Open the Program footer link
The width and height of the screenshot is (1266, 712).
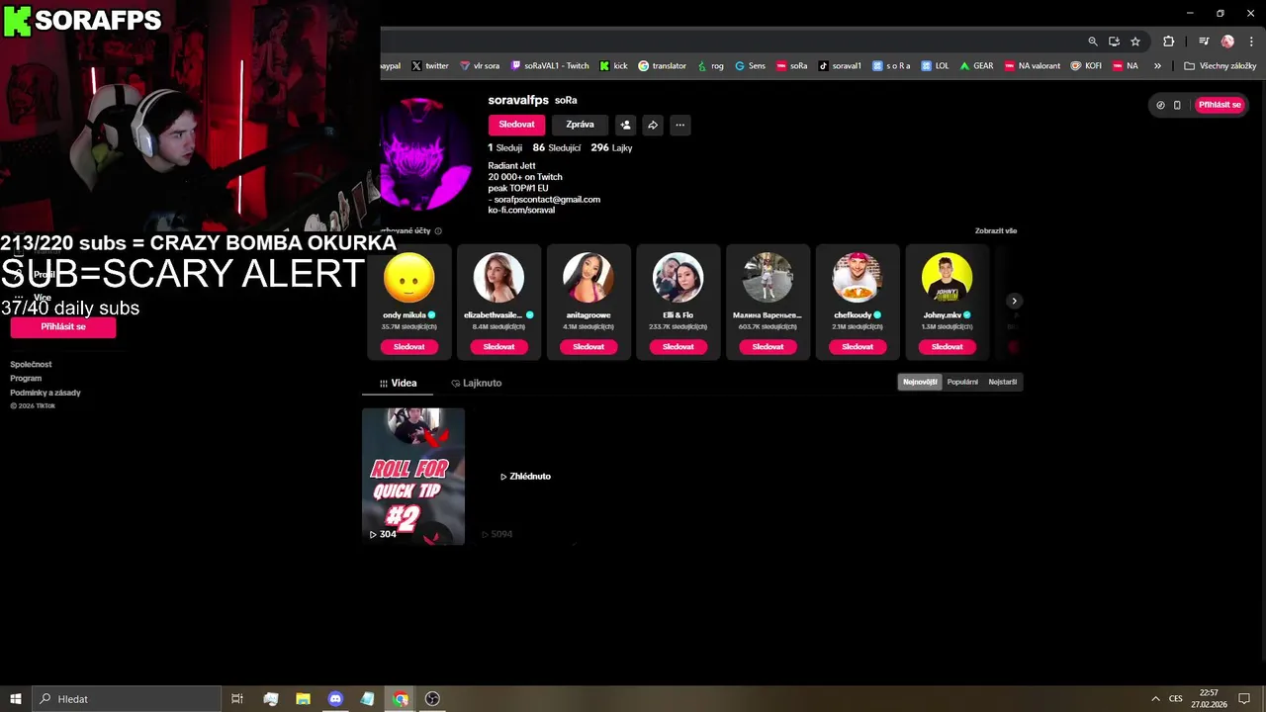26,378
